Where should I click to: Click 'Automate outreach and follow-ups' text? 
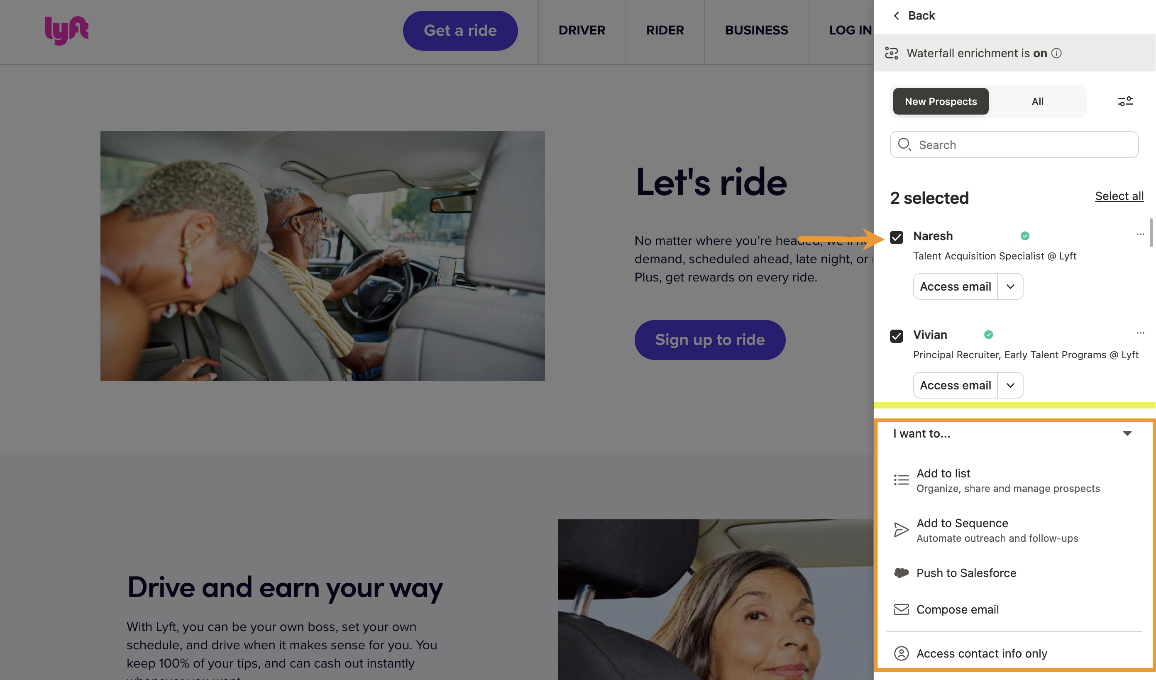click(x=997, y=538)
